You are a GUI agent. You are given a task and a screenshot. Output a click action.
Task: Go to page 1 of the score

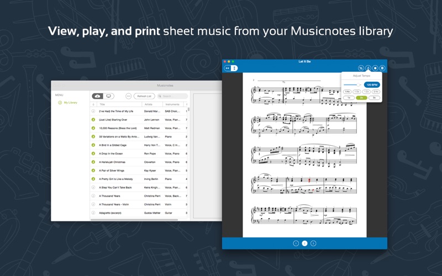pos(296,243)
